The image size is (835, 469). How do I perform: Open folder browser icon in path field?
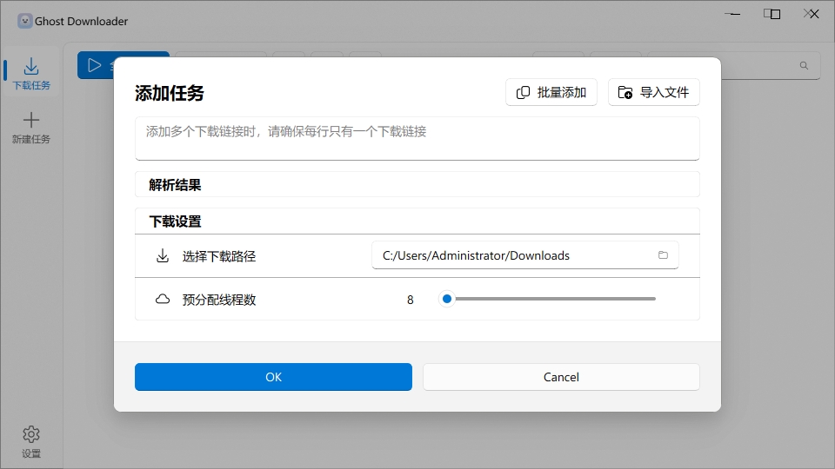coord(663,255)
